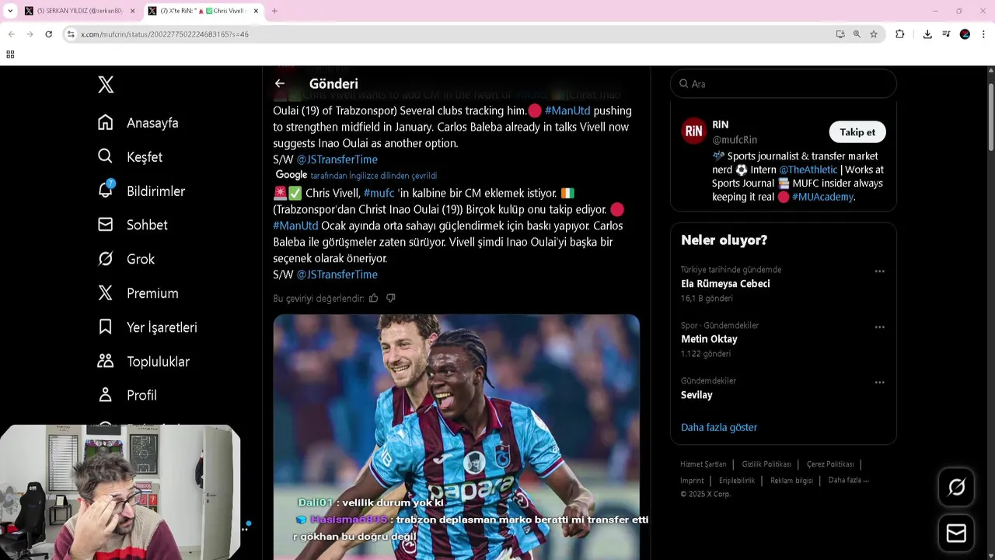Viewport: 995px width, 560px height.
Task: Open #mufc hashtag in translated text
Action: point(379,193)
